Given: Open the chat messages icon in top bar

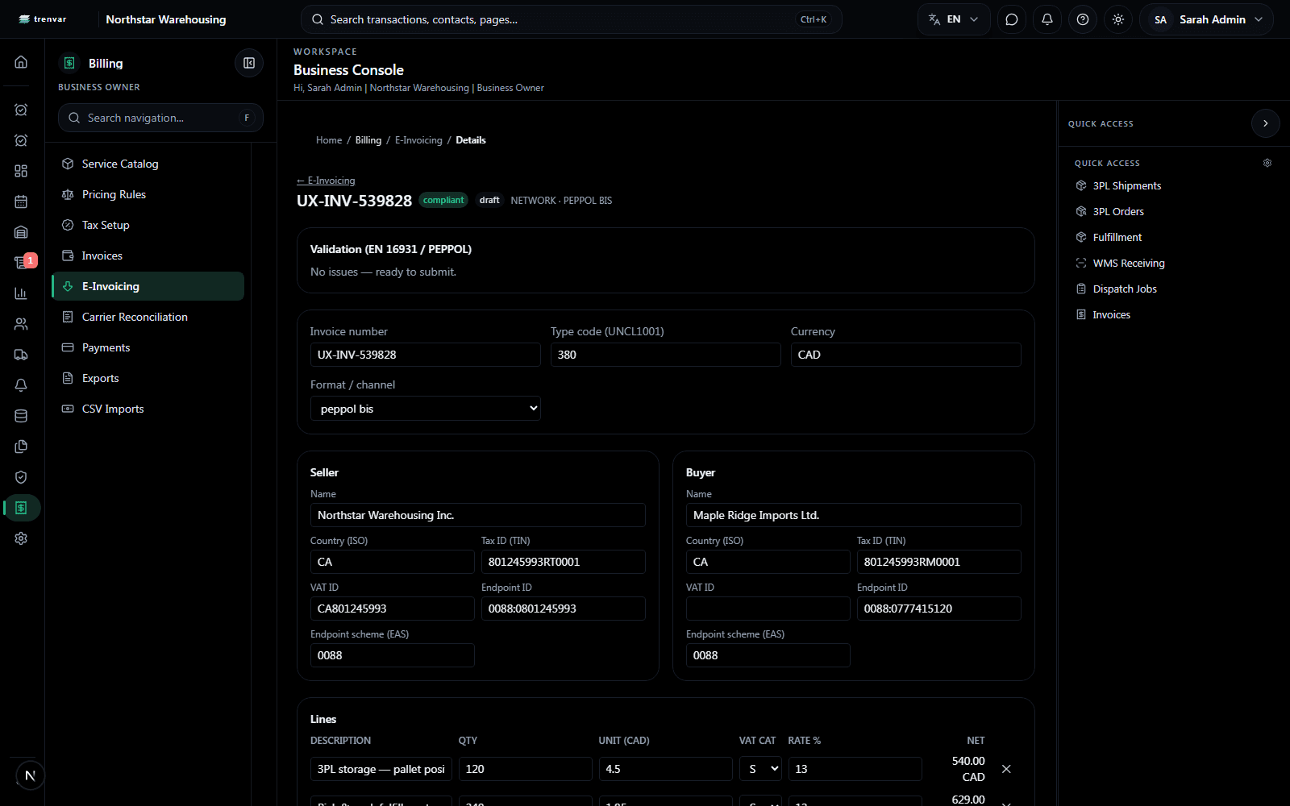Looking at the screenshot, I should [1012, 19].
